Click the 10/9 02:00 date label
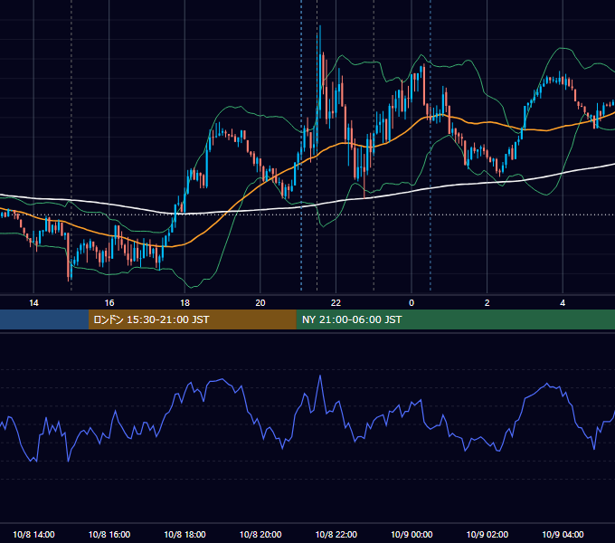The width and height of the screenshot is (615, 543). tap(487, 534)
